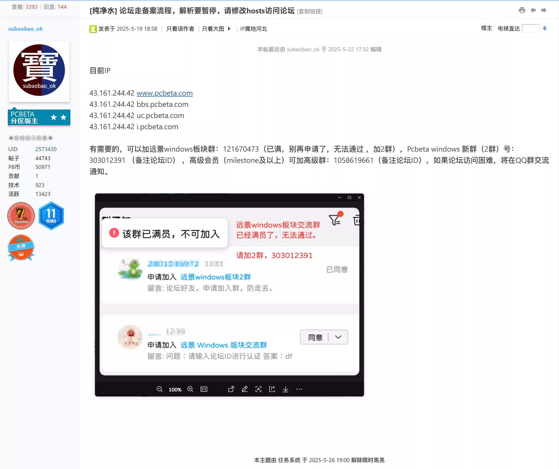Click 远景 Windows 版块交流群 group link
The image size is (559, 469).
[x=224, y=345]
